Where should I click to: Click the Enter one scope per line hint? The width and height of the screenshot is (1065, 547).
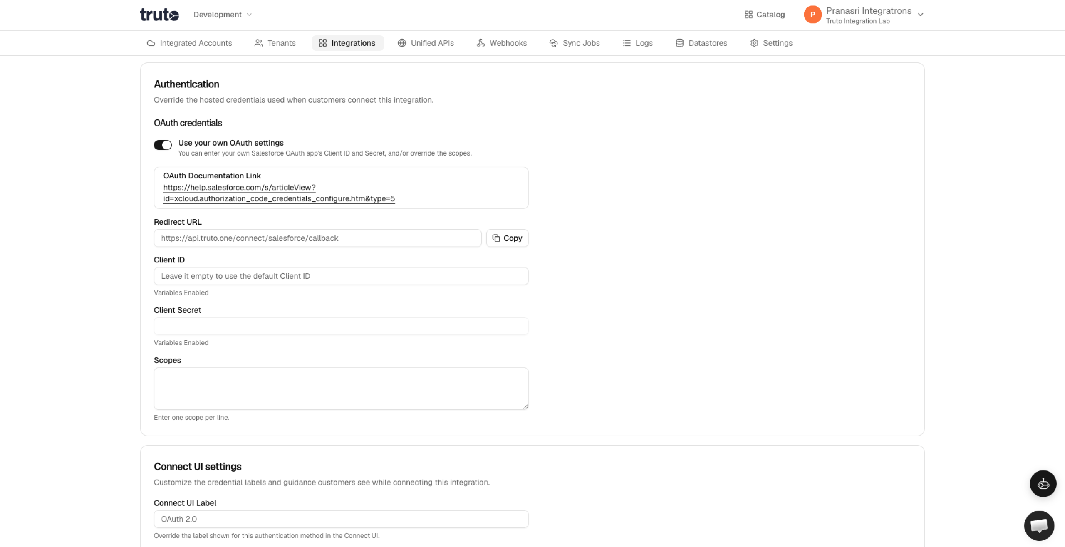tap(191, 417)
